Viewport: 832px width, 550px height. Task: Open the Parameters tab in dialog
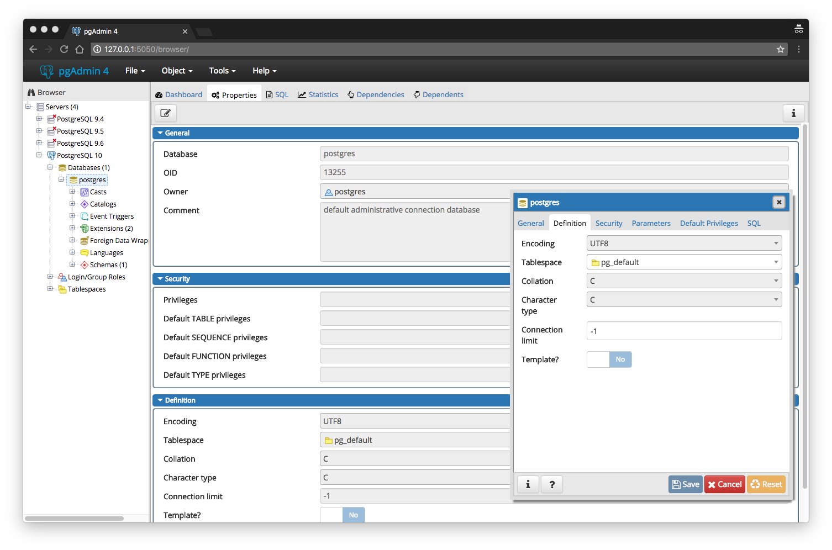(651, 223)
